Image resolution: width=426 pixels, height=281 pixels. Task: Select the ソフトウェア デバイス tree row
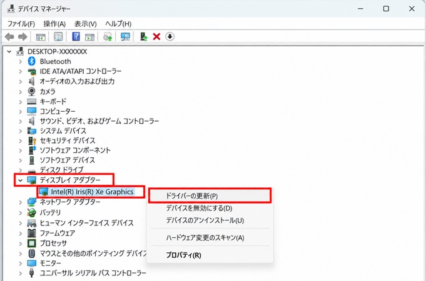click(68, 160)
